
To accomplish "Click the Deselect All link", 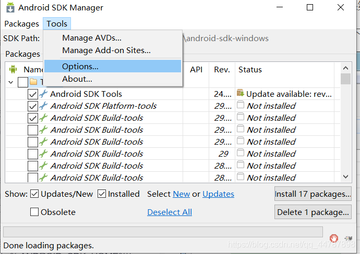I will click(170, 212).
